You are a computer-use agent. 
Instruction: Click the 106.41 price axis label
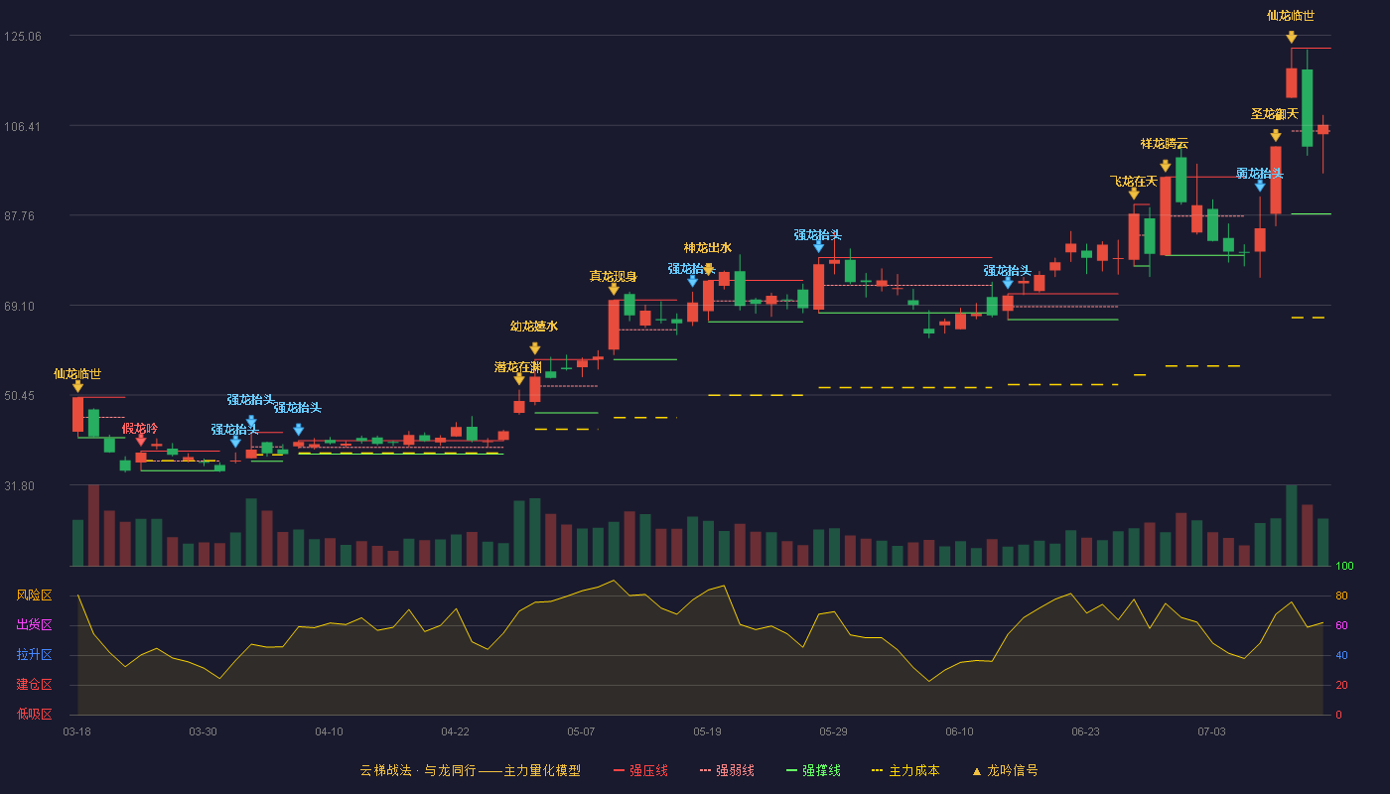click(23, 126)
